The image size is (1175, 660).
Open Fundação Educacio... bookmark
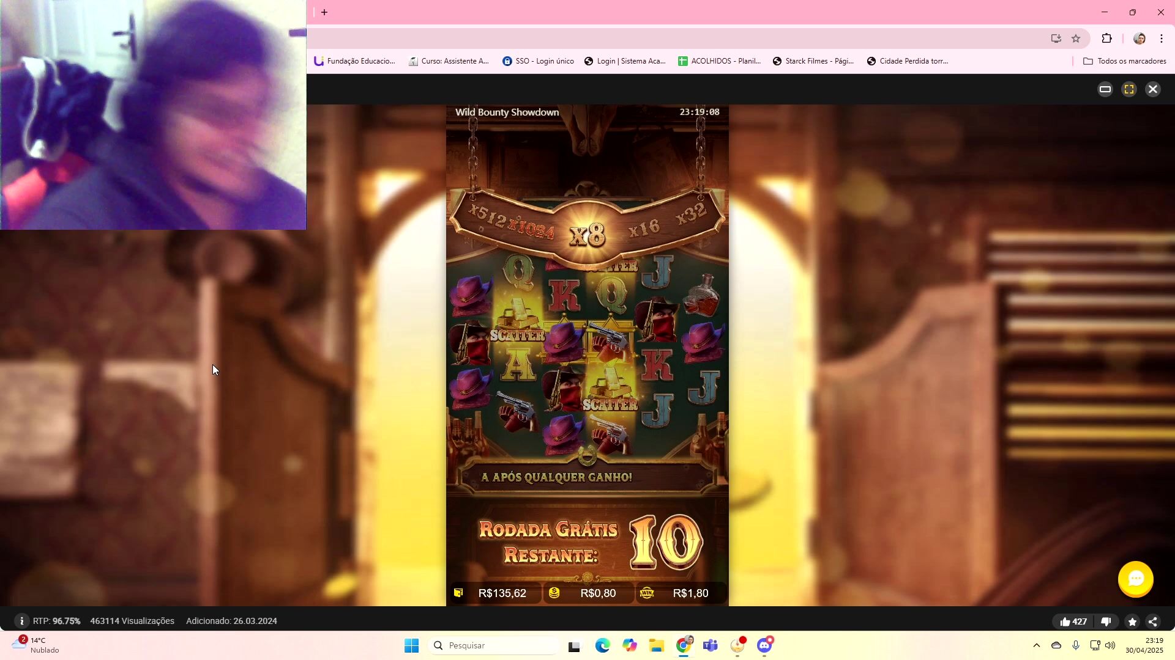[354, 61]
